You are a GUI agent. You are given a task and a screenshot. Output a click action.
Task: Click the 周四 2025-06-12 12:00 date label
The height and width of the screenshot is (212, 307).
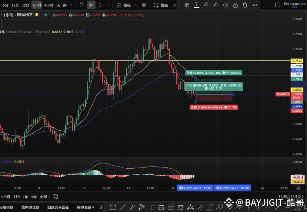195,188
